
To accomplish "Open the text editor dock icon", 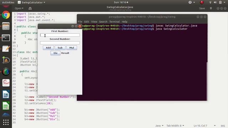I will click(6, 49).
